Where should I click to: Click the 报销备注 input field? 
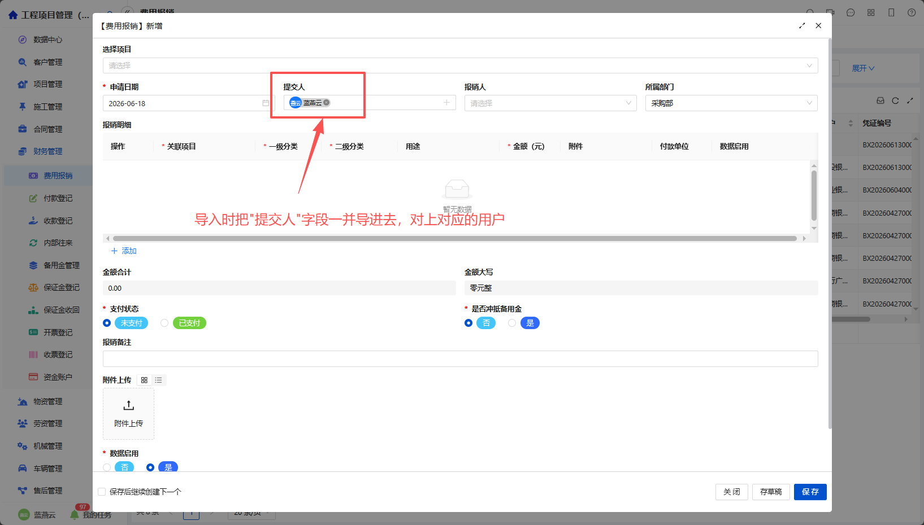(460, 358)
